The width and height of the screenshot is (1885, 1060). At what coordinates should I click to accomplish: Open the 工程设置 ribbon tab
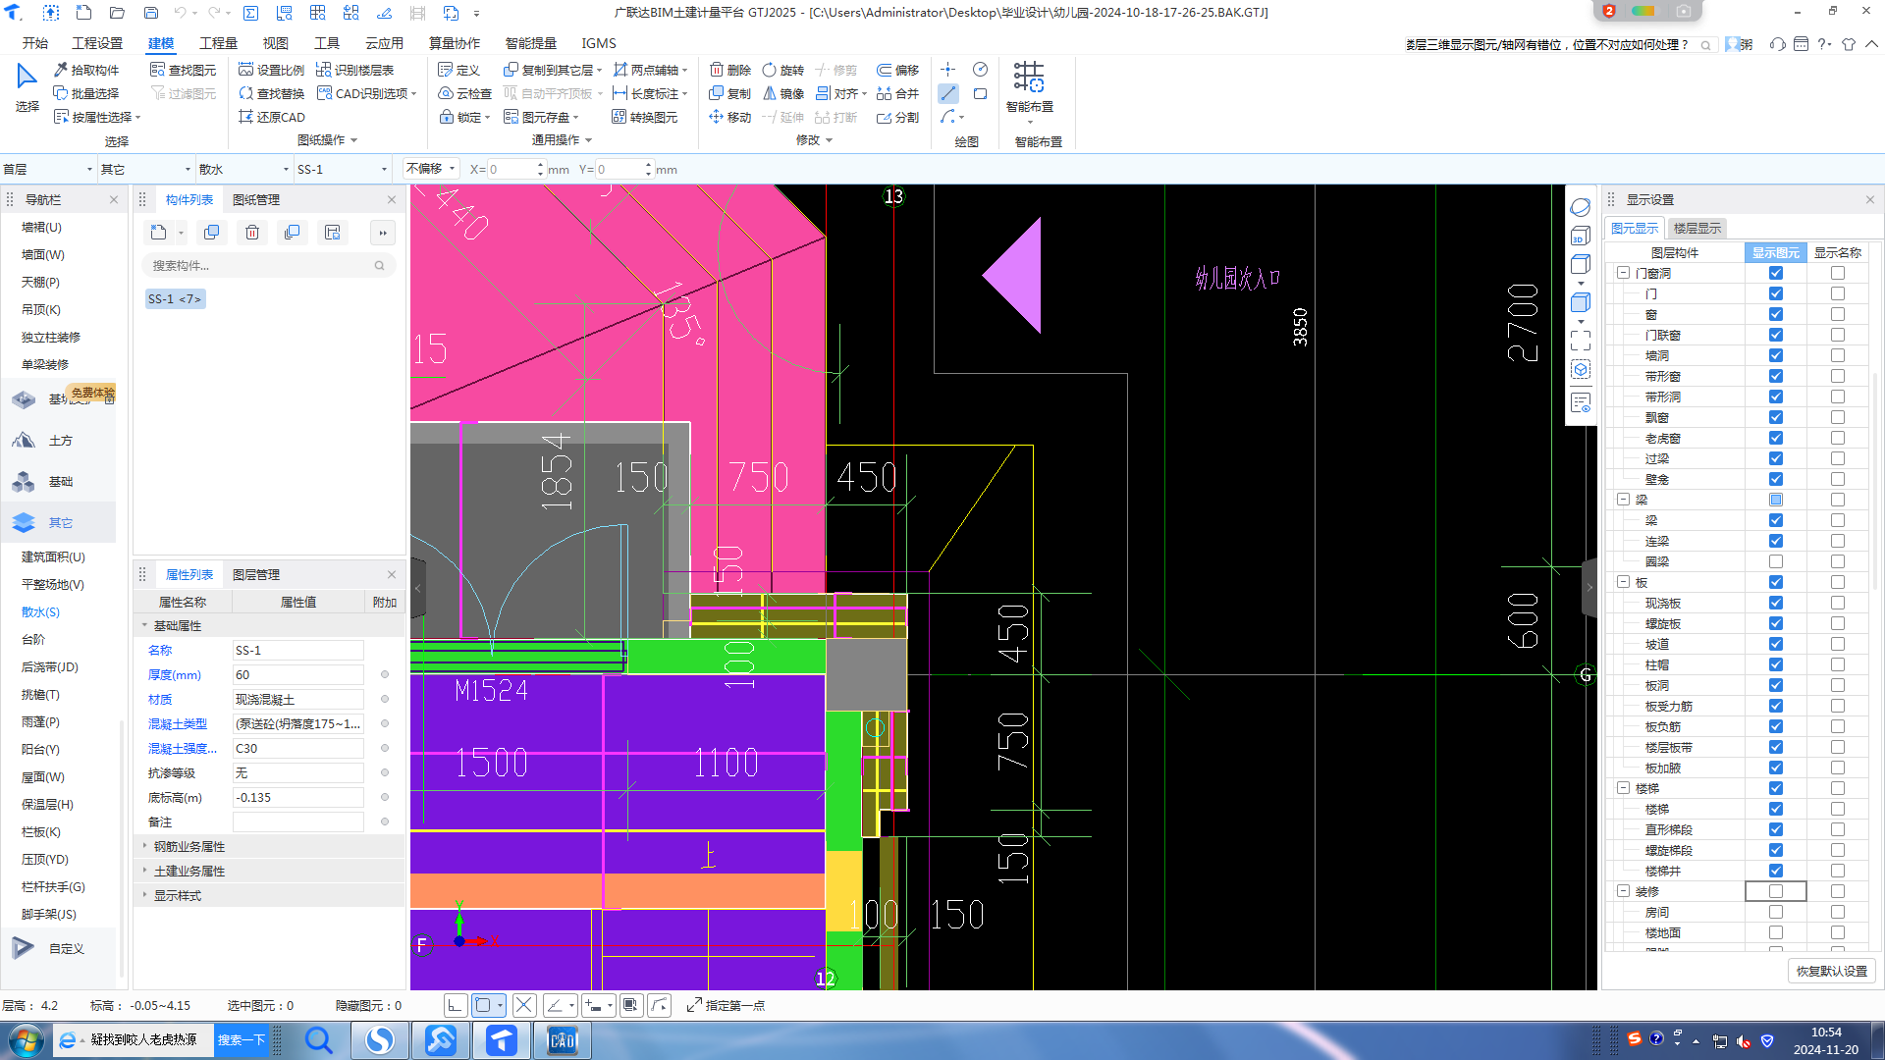[97, 43]
